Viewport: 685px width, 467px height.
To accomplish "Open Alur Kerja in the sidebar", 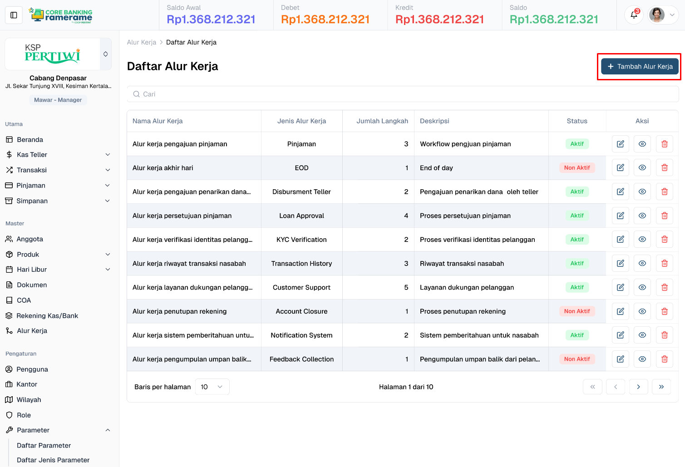I will coord(32,331).
